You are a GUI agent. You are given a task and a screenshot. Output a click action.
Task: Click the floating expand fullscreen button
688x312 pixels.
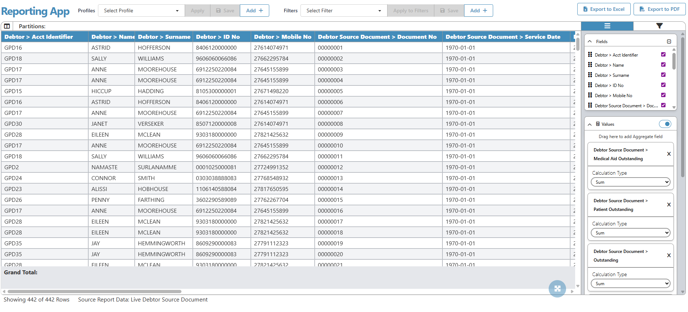(x=557, y=288)
